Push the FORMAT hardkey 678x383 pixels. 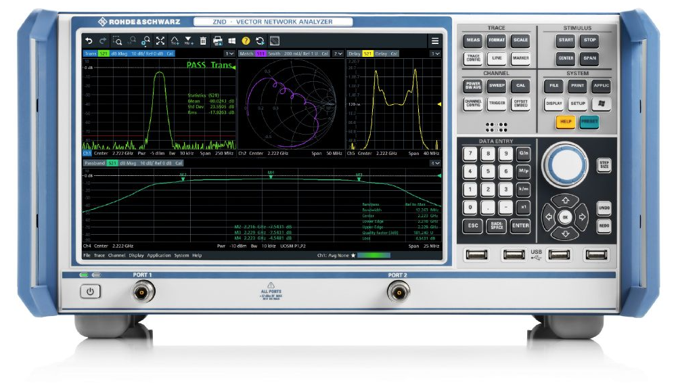tap(497, 41)
